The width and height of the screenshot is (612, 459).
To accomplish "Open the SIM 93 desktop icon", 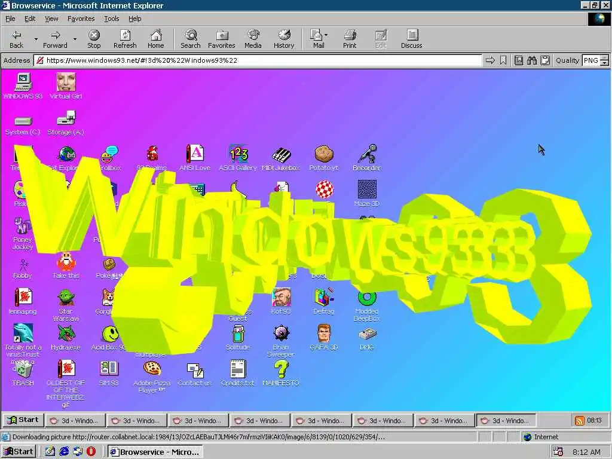I will point(109,373).
